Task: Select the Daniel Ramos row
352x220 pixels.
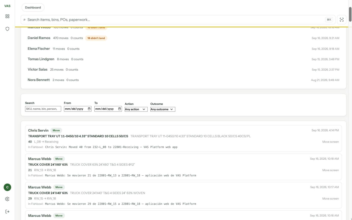Action: (x=183, y=38)
